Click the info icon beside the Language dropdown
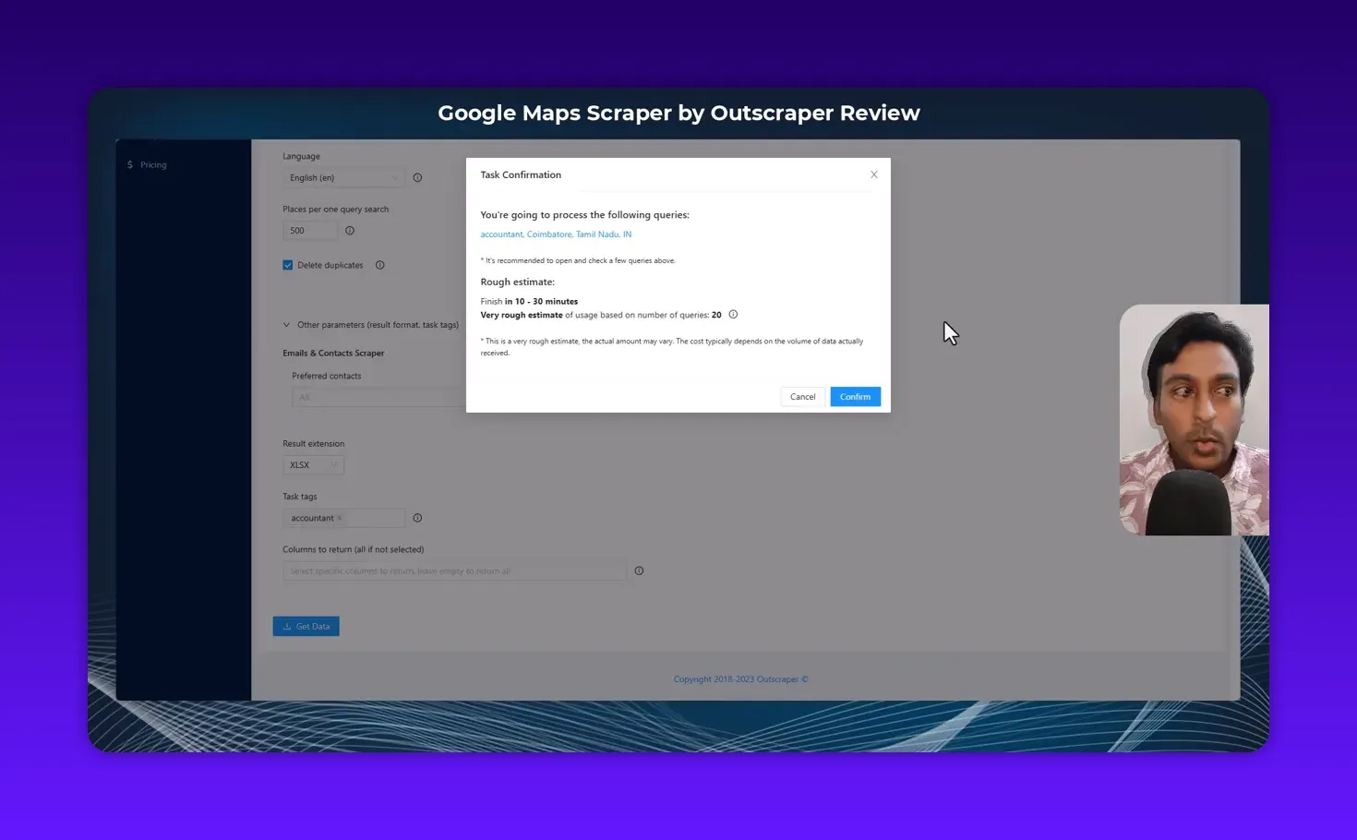1357x840 pixels. (x=417, y=177)
